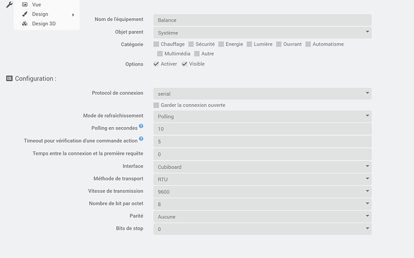Click the Vue picture icon

pyautogui.click(x=25, y=4)
